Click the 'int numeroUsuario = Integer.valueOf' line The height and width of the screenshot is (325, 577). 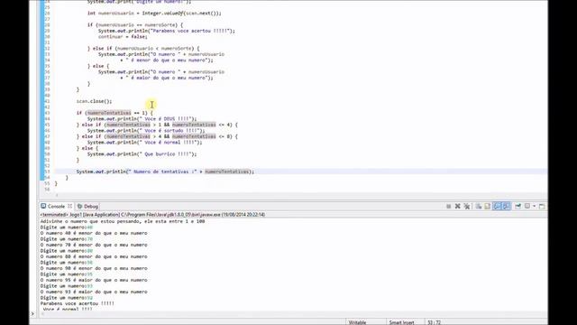click(154, 14)
